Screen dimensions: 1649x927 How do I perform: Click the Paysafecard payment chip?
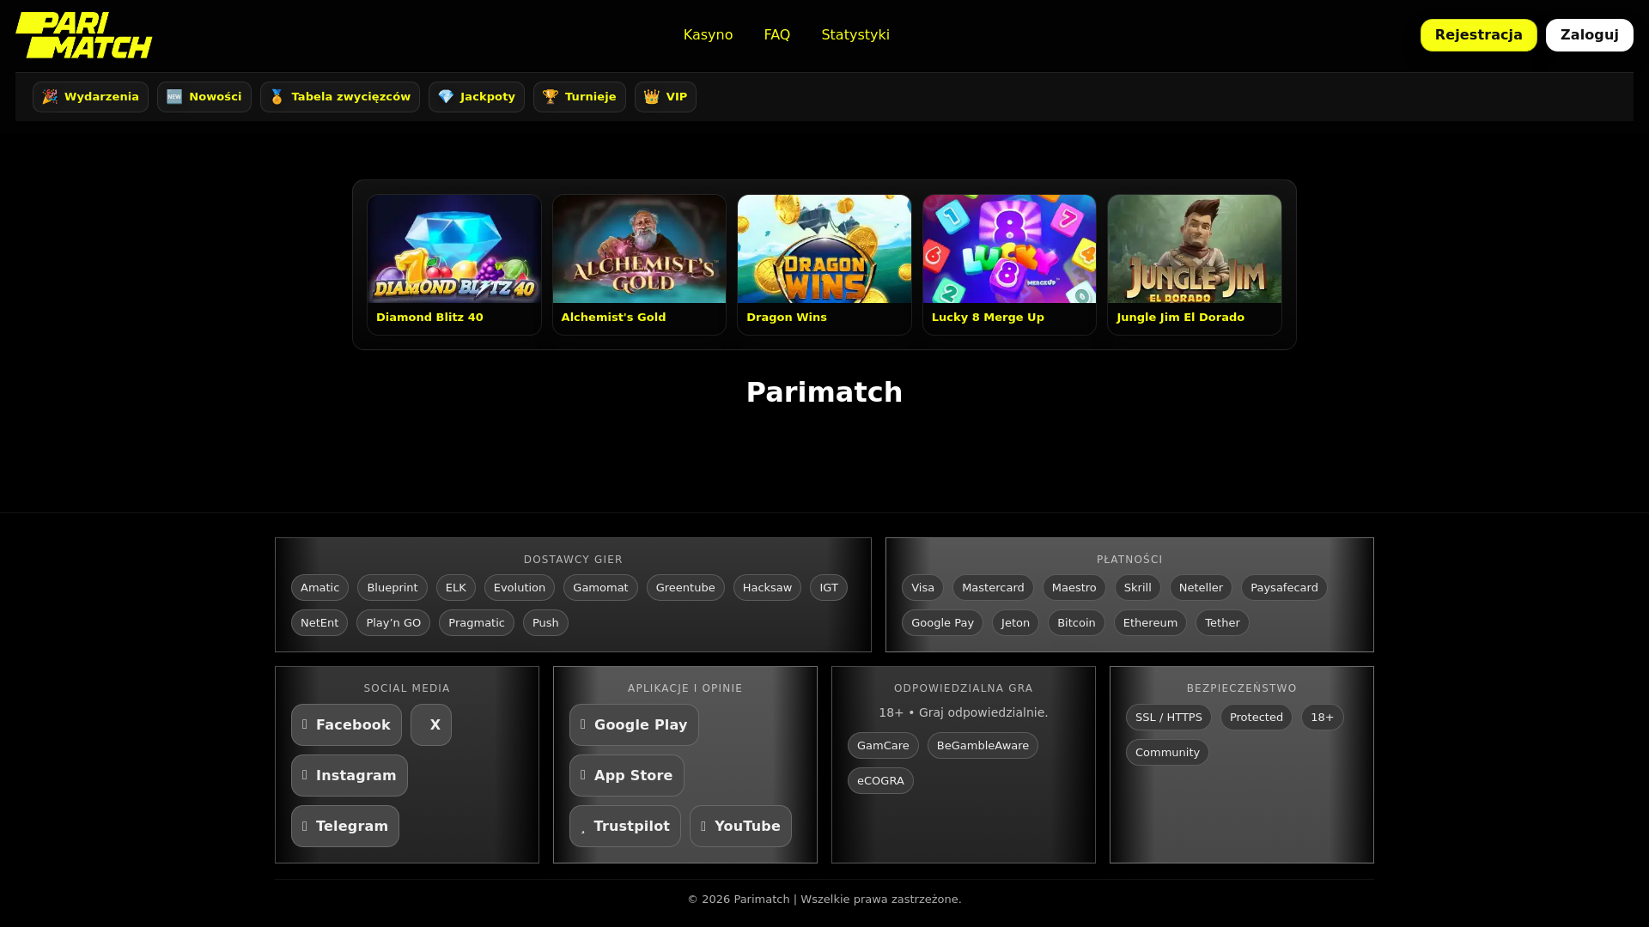coord(1284,588)
